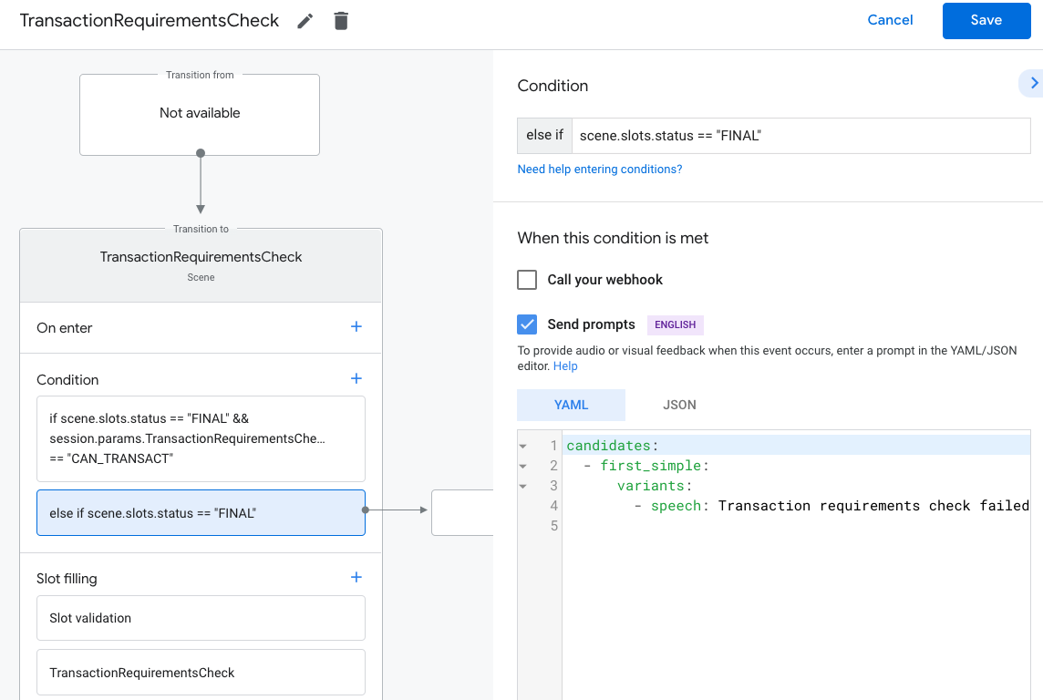Image resolution: width=1043 pixels, height=700 pixels.
Task: Add an On enter handler with plus icon
Action: click(356, 327)
